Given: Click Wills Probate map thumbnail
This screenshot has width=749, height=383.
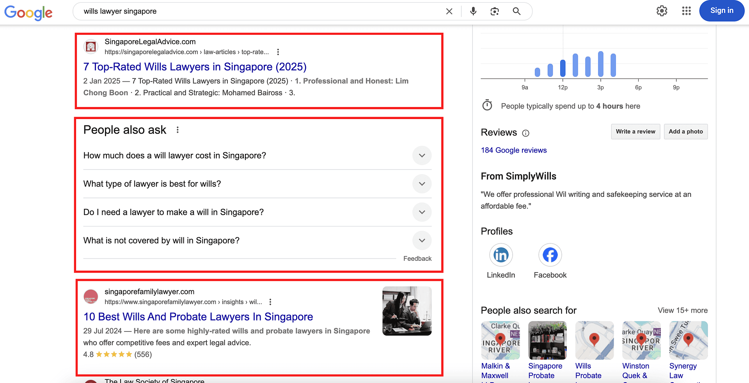Looking at the screenshot, I should pos(595,340).
